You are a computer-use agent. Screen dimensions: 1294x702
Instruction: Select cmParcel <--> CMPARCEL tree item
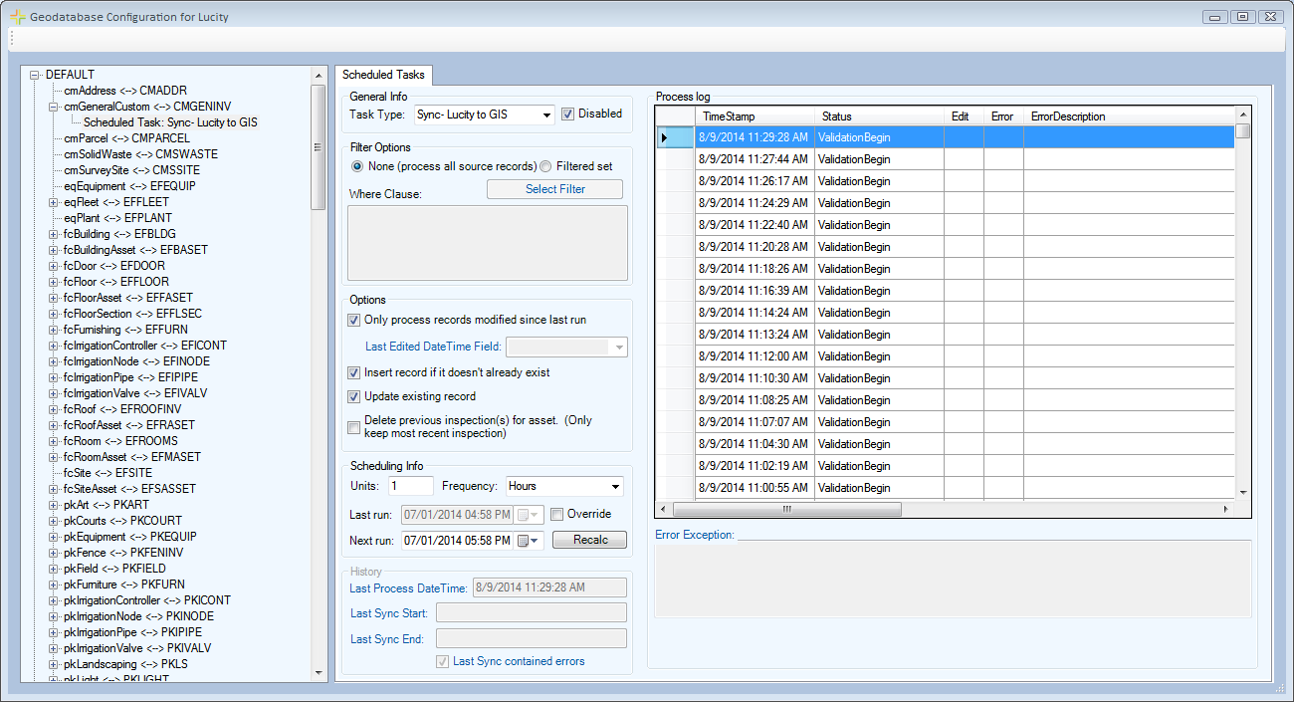point(126,138)
